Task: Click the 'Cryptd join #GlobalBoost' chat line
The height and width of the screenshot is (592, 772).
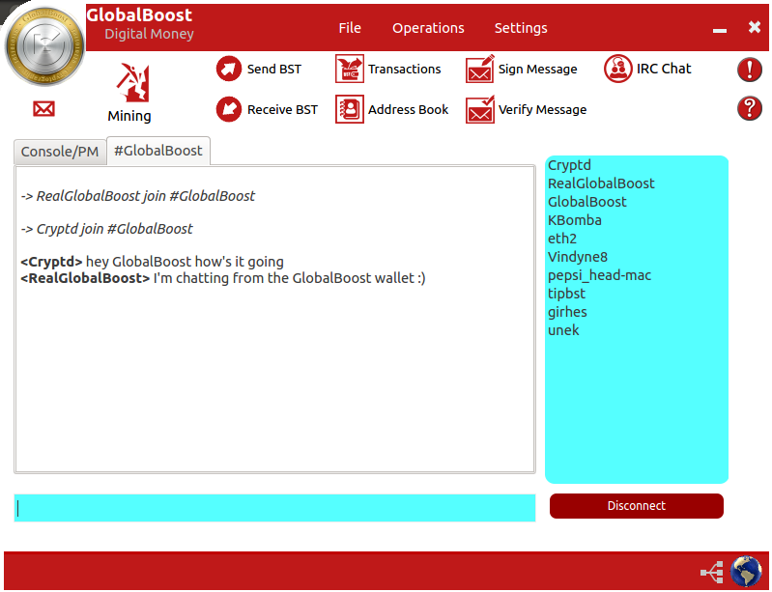Action: [107, 229]
